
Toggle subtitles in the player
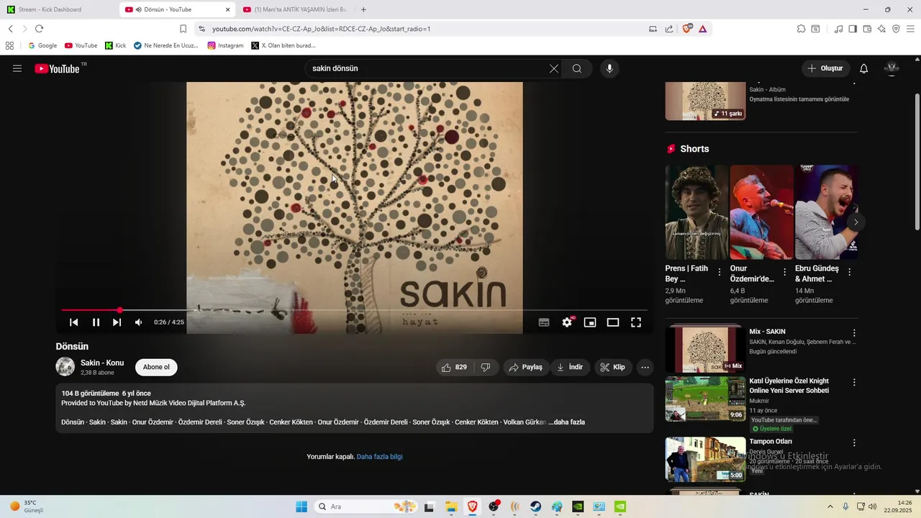(544, 322)
